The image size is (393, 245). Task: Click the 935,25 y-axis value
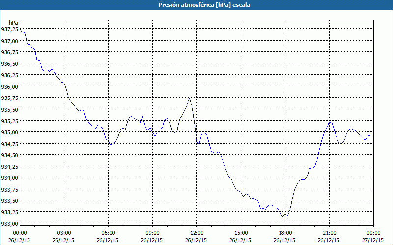point(9,121)
